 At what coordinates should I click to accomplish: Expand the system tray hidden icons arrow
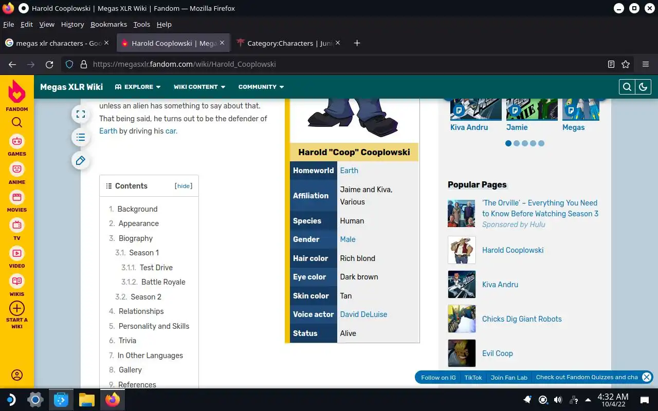point(589,400)
